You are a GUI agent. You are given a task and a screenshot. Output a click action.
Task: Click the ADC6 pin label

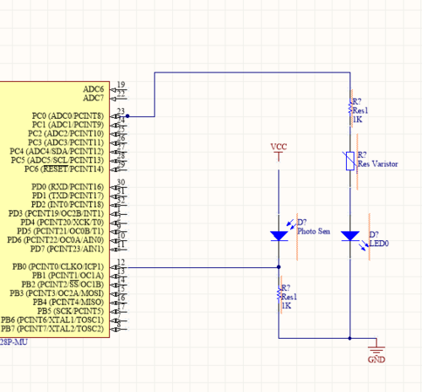click(x=94, y=89)
